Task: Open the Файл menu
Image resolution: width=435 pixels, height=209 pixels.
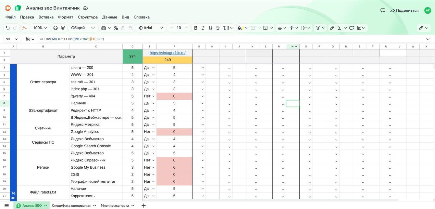Action: 10,17
